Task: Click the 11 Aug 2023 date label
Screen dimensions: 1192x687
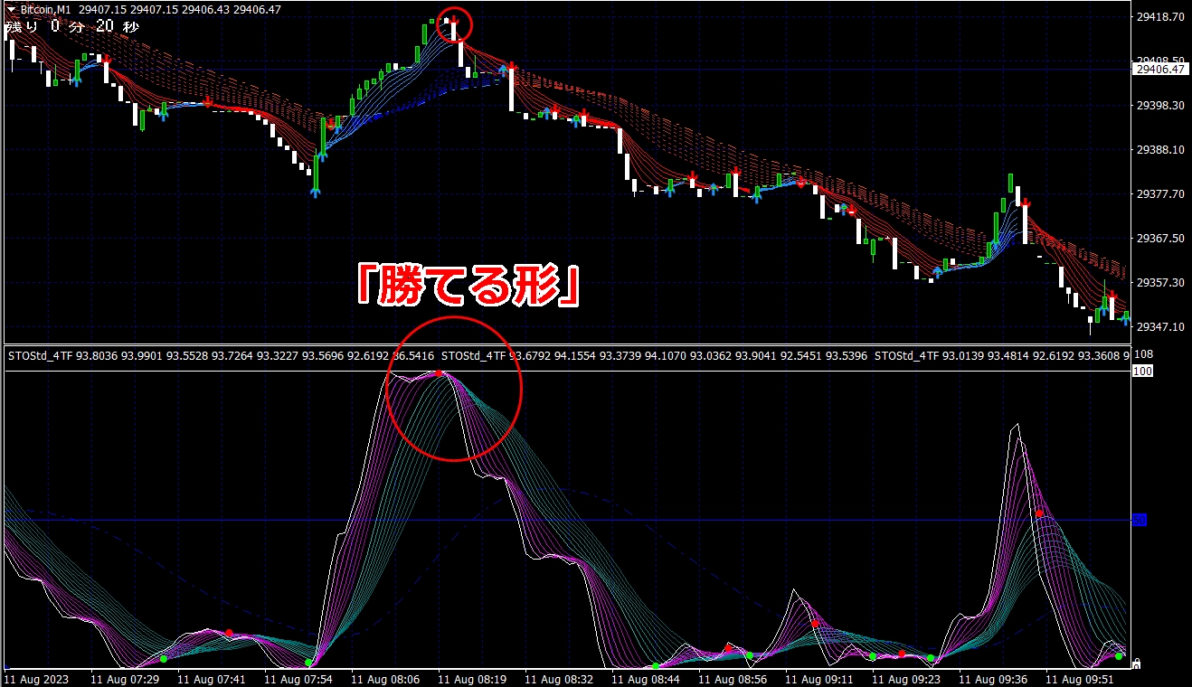Action: click(35, 678)
